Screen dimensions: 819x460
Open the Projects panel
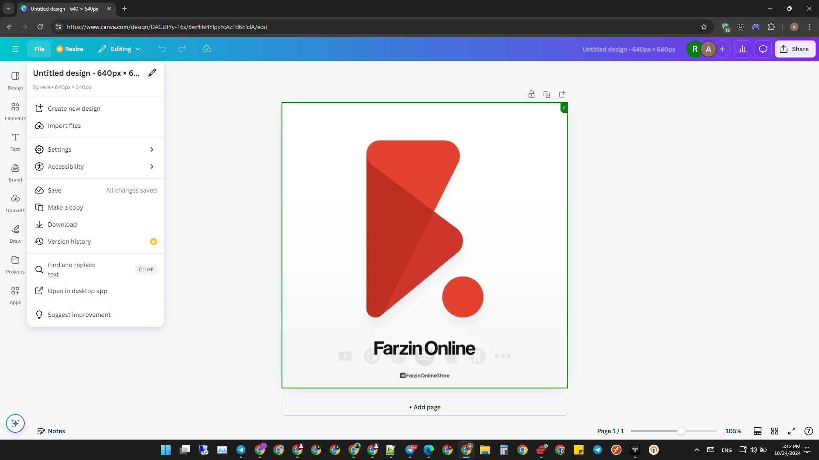pos(15,264)
